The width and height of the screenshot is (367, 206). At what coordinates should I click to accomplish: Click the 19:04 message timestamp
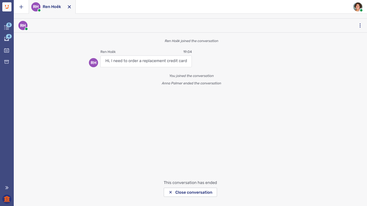coord(188,52)
